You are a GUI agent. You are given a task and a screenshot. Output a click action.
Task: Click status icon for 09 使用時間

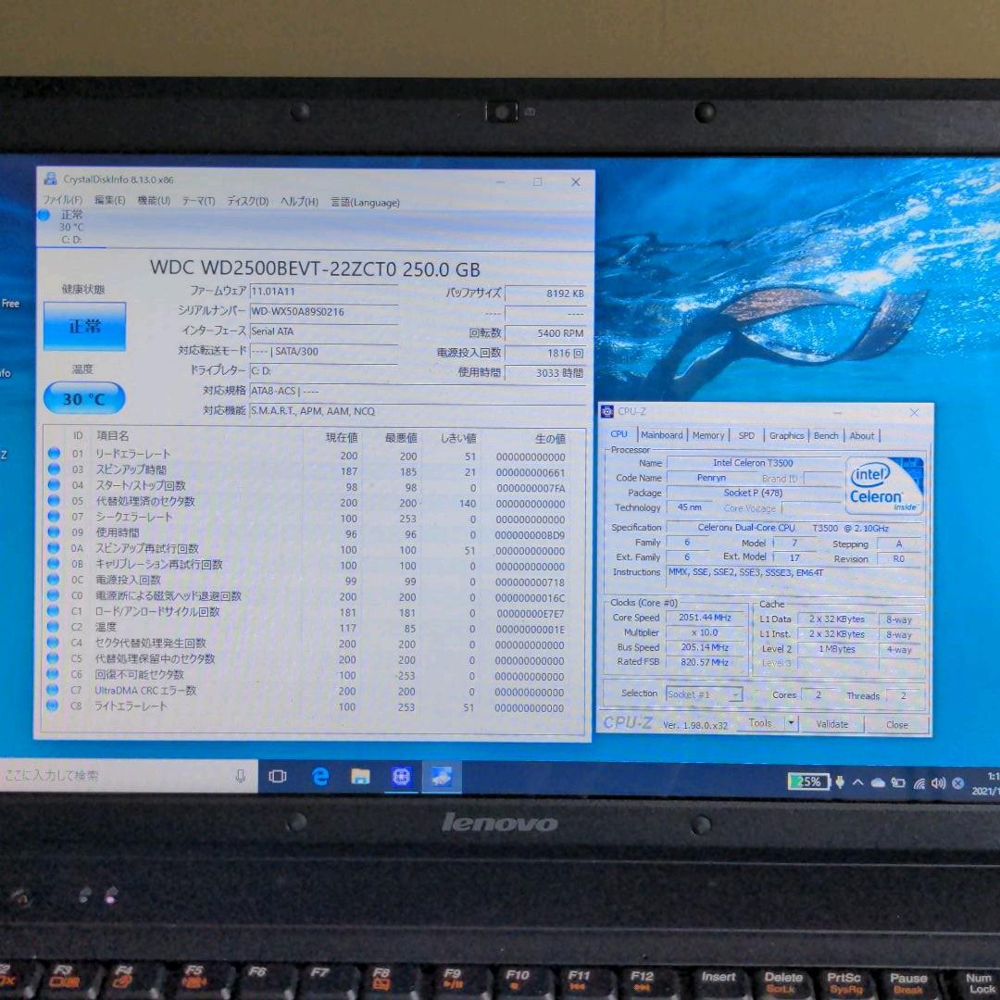point(55,531)
